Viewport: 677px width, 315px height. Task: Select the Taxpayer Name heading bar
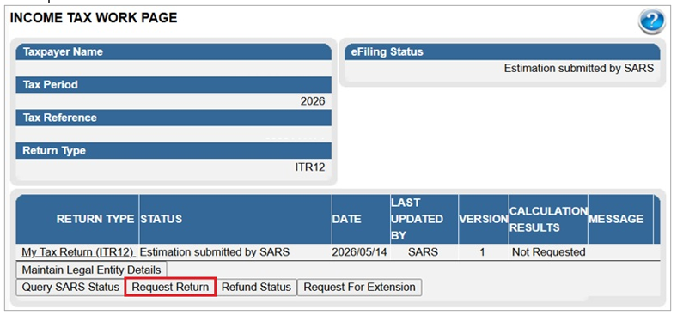(x=174, y=52)
